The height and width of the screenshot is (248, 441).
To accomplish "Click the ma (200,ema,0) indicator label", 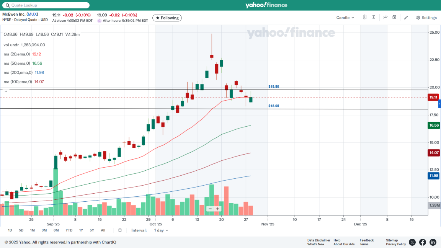I will click(18, 73).
